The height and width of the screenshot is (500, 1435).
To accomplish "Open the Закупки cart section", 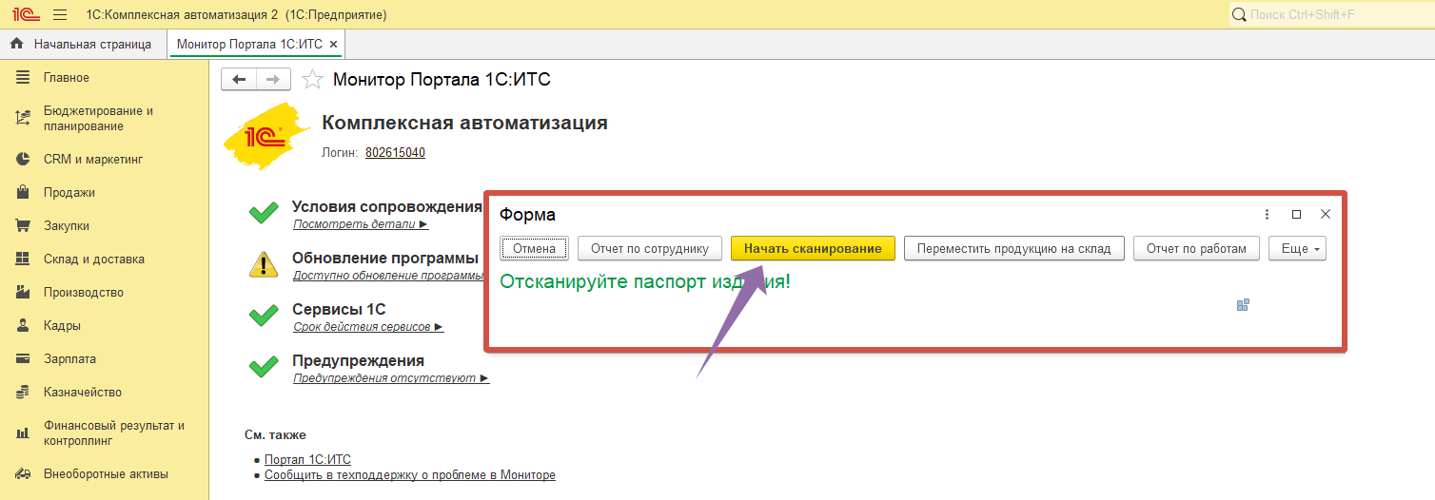I will [x=67, y=226].
